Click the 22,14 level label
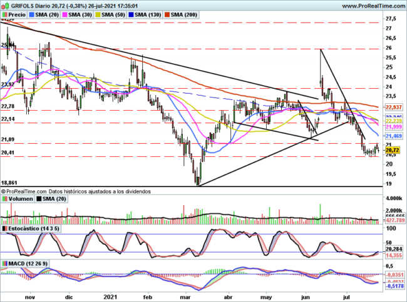Viewport: 407px width, 302px height. (x=8, y=119)
